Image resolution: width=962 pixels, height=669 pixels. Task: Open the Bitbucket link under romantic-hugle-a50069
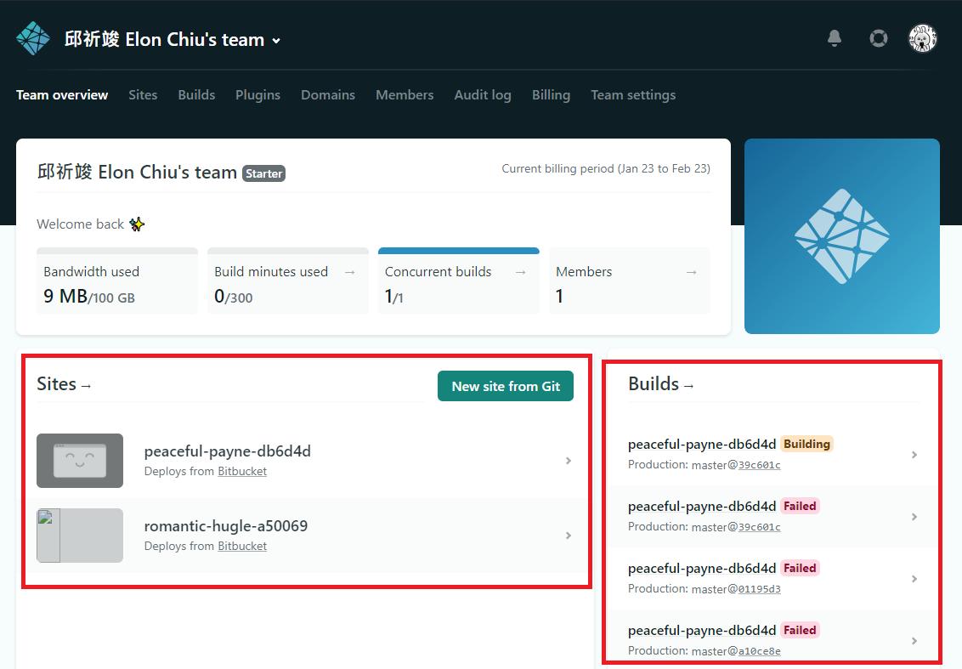click(242, 547)
